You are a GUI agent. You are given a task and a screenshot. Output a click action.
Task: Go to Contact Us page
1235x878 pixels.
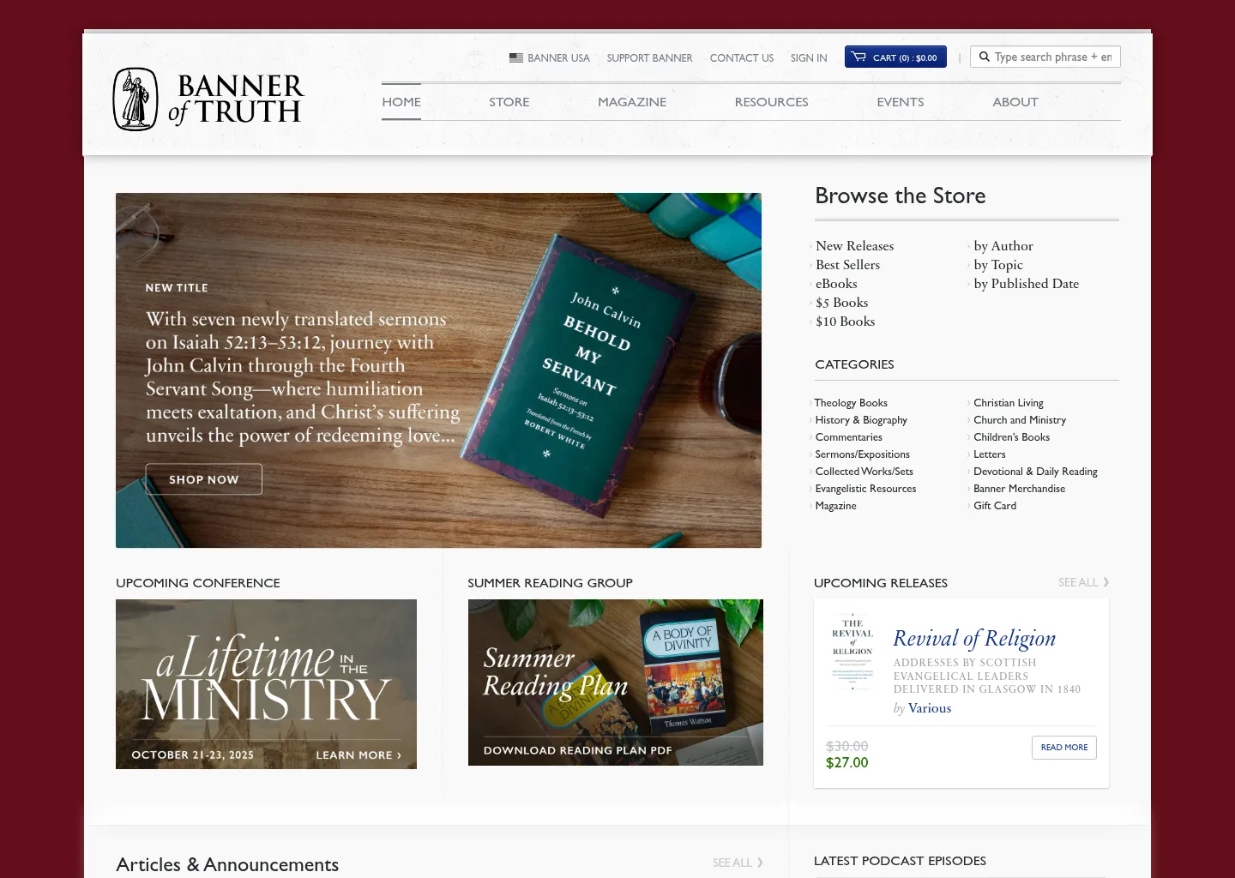coord(742,57)
